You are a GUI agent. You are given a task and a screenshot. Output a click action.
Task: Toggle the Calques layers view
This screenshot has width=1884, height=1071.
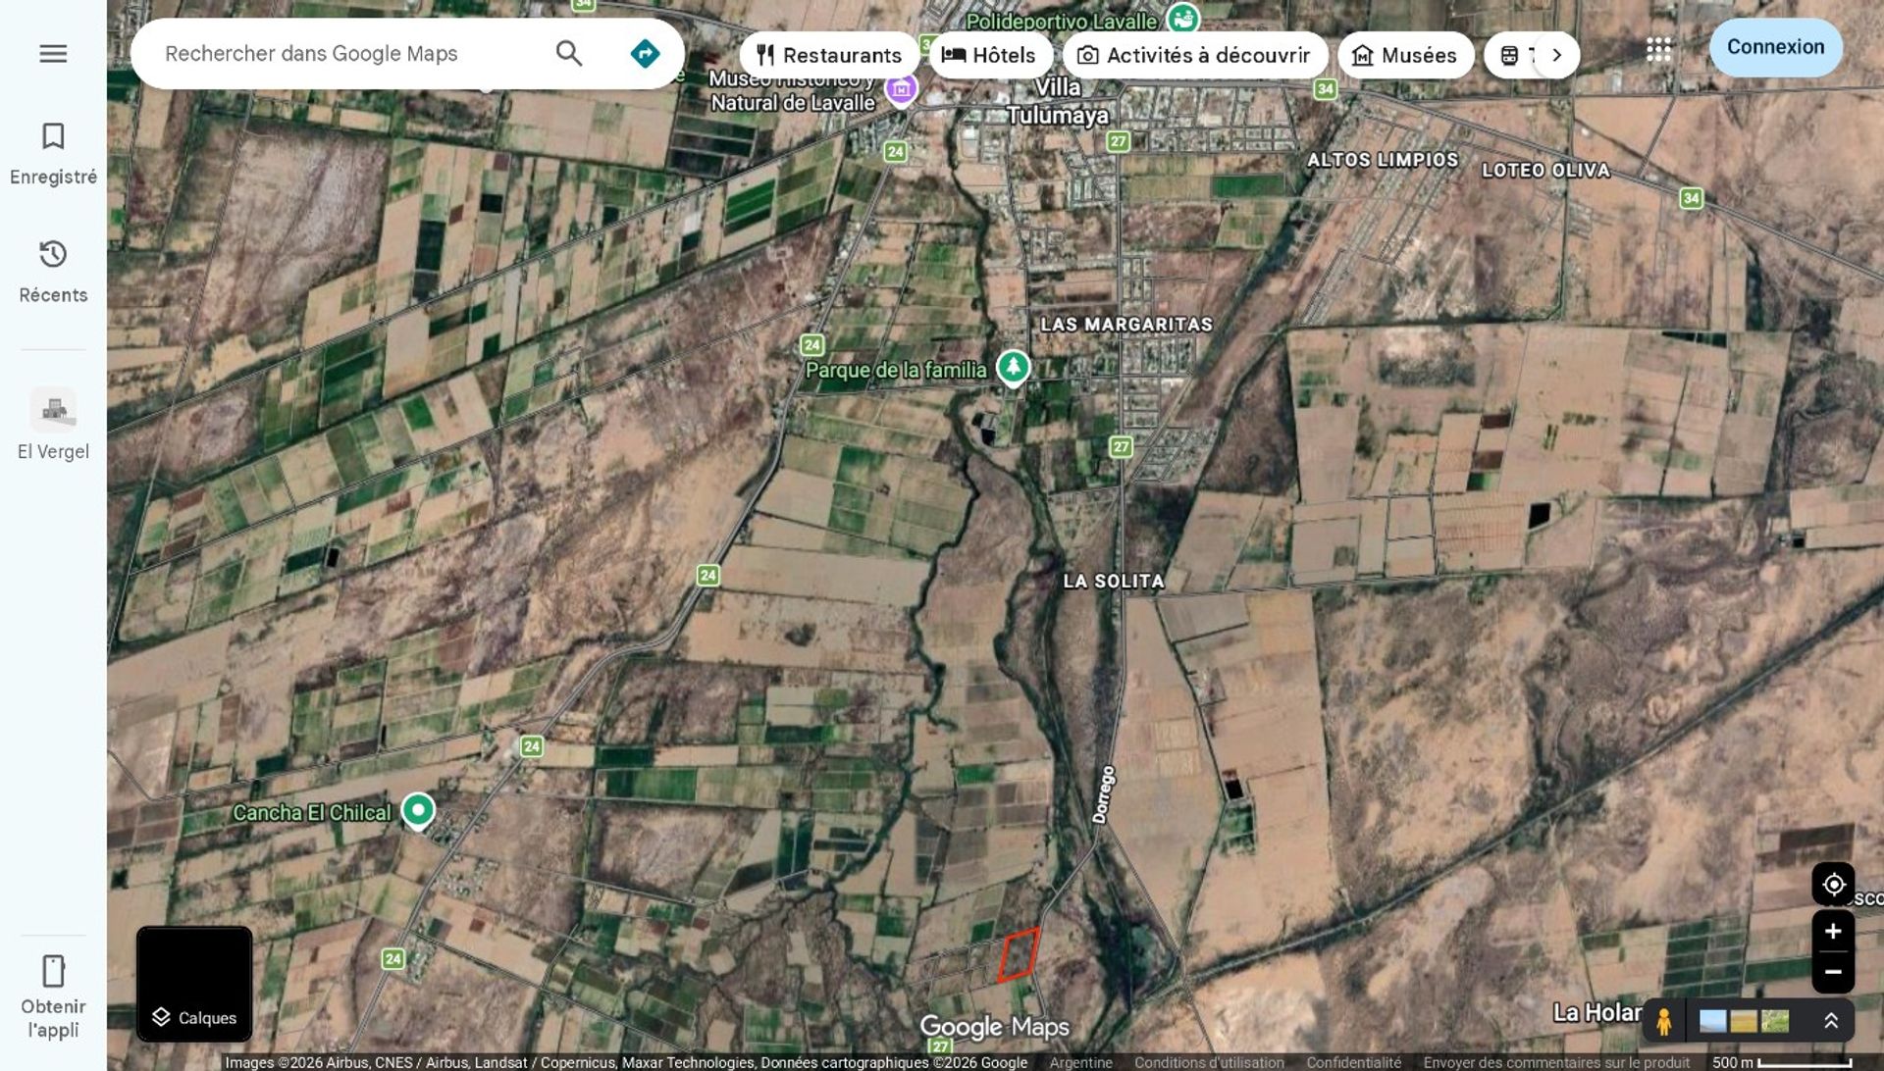click(194, 984)
